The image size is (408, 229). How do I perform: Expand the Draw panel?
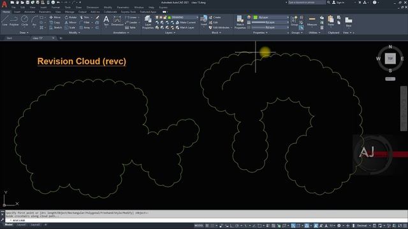coord(24,32)
